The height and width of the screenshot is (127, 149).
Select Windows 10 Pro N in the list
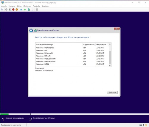(72, 56)
